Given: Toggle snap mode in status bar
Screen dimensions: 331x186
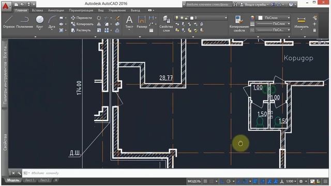Looking at the screenshot, I should (x=212, y=181).
